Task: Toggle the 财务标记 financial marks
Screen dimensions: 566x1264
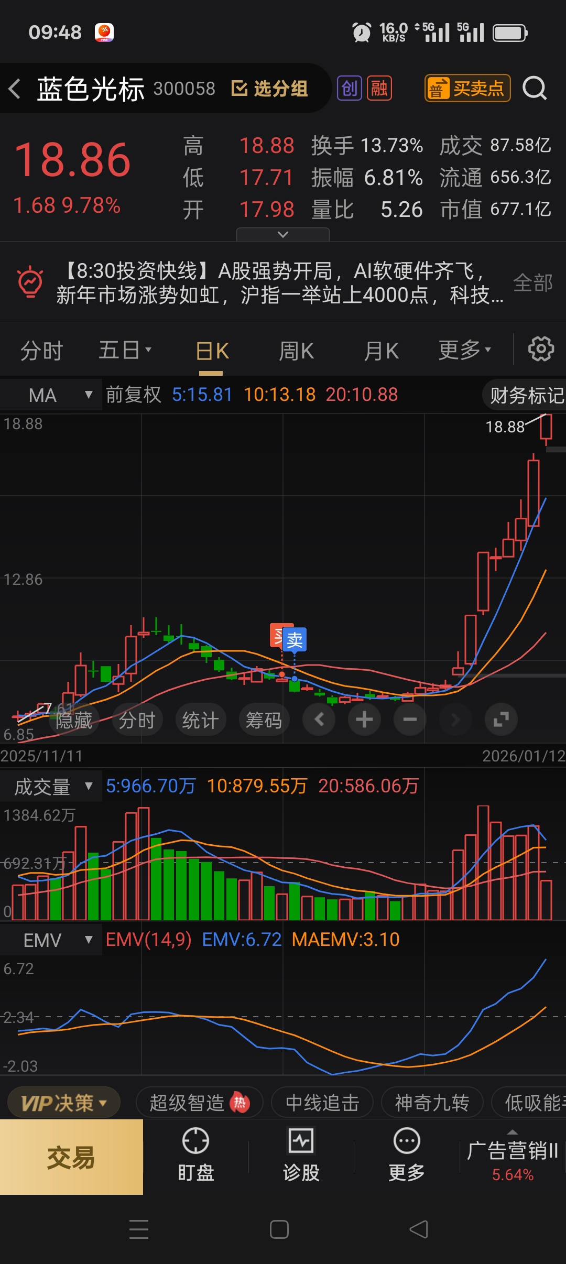Action: 525,395
